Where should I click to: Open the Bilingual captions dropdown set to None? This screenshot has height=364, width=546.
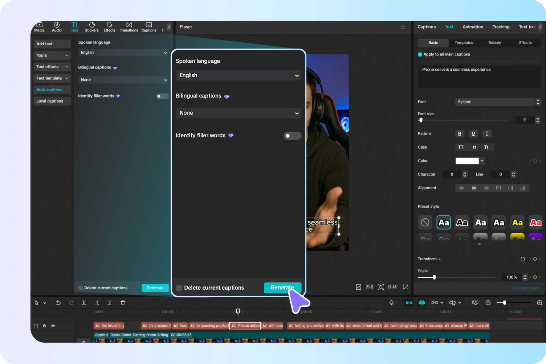(x=238, y=113)
